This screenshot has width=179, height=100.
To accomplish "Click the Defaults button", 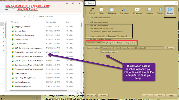I will 103,96.
